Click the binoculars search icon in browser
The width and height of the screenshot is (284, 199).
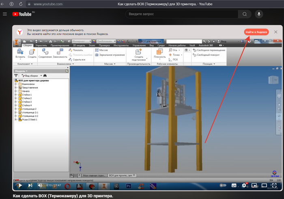point(45,76)
